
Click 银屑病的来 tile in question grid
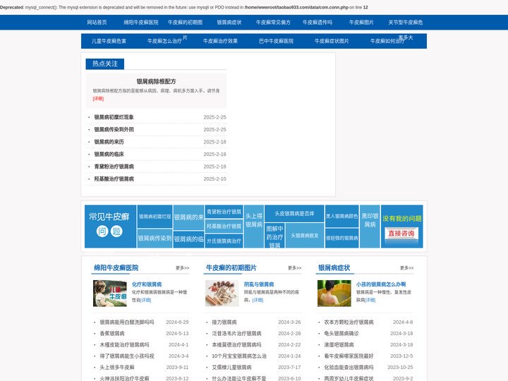[188, 217]
